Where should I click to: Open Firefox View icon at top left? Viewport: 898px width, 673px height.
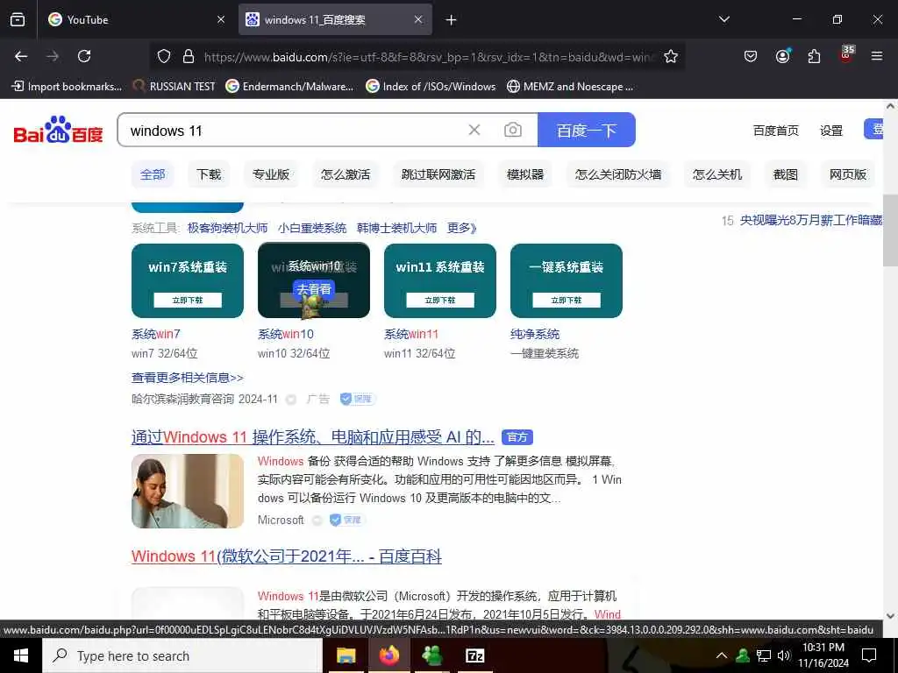[x=18, y=19]
